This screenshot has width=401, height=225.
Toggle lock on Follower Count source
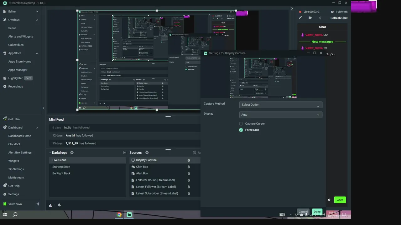coord(189,180)
